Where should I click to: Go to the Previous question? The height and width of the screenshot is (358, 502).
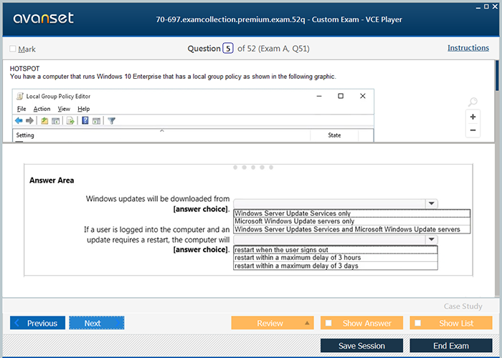(37, 323)
